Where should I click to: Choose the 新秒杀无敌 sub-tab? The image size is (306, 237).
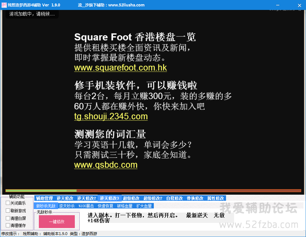[46, 206]
